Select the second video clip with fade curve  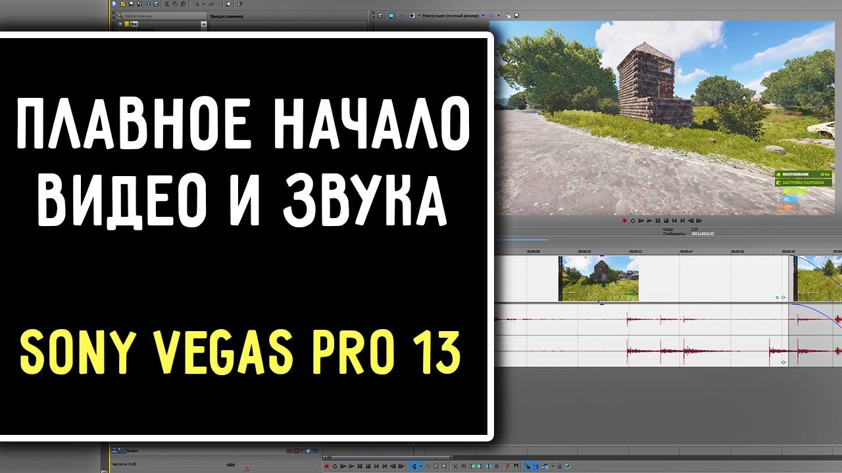pos(818,279)
